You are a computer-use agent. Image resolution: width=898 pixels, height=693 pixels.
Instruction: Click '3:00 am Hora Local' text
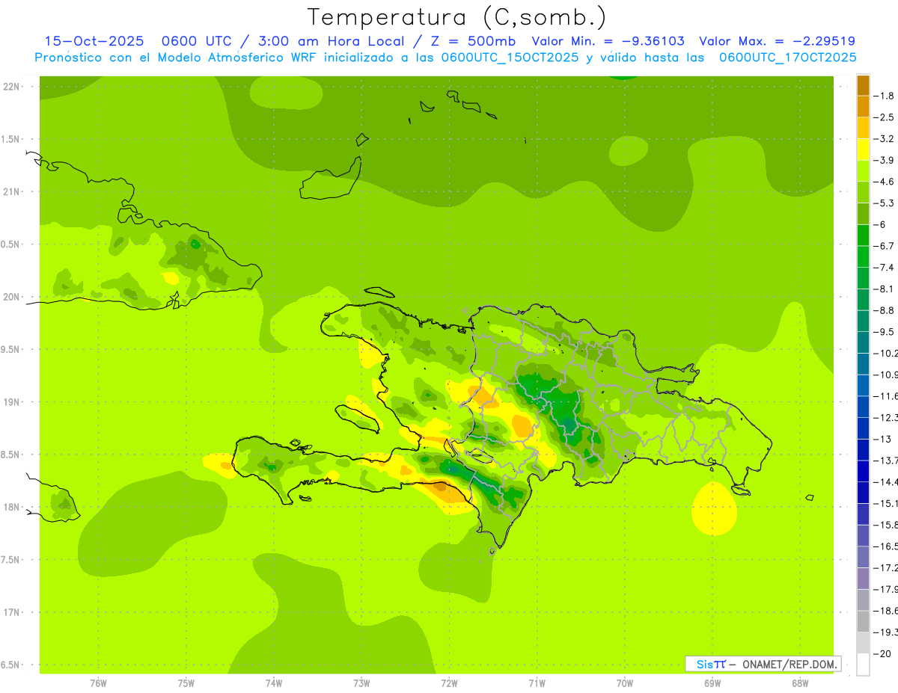point(330,41)
